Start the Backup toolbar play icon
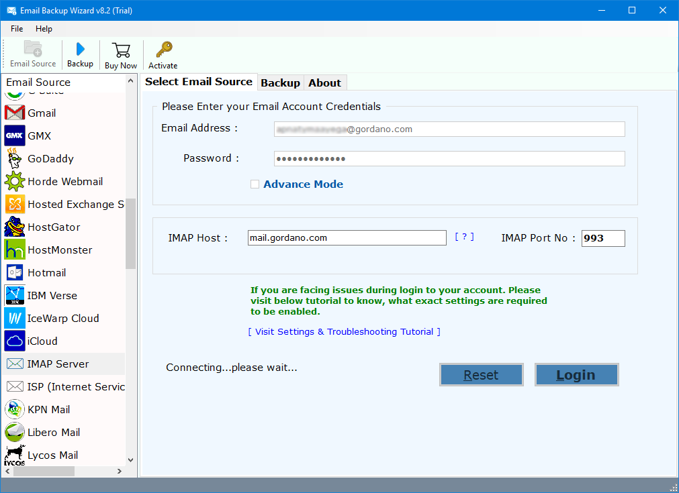 [80, 49]
